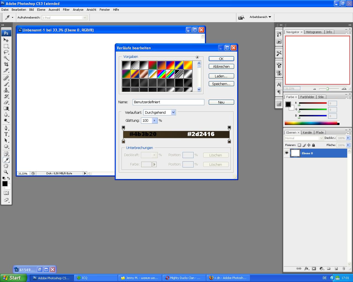
Task: Toggle lock transparent pixels for layer
Action: click(299, 145)
